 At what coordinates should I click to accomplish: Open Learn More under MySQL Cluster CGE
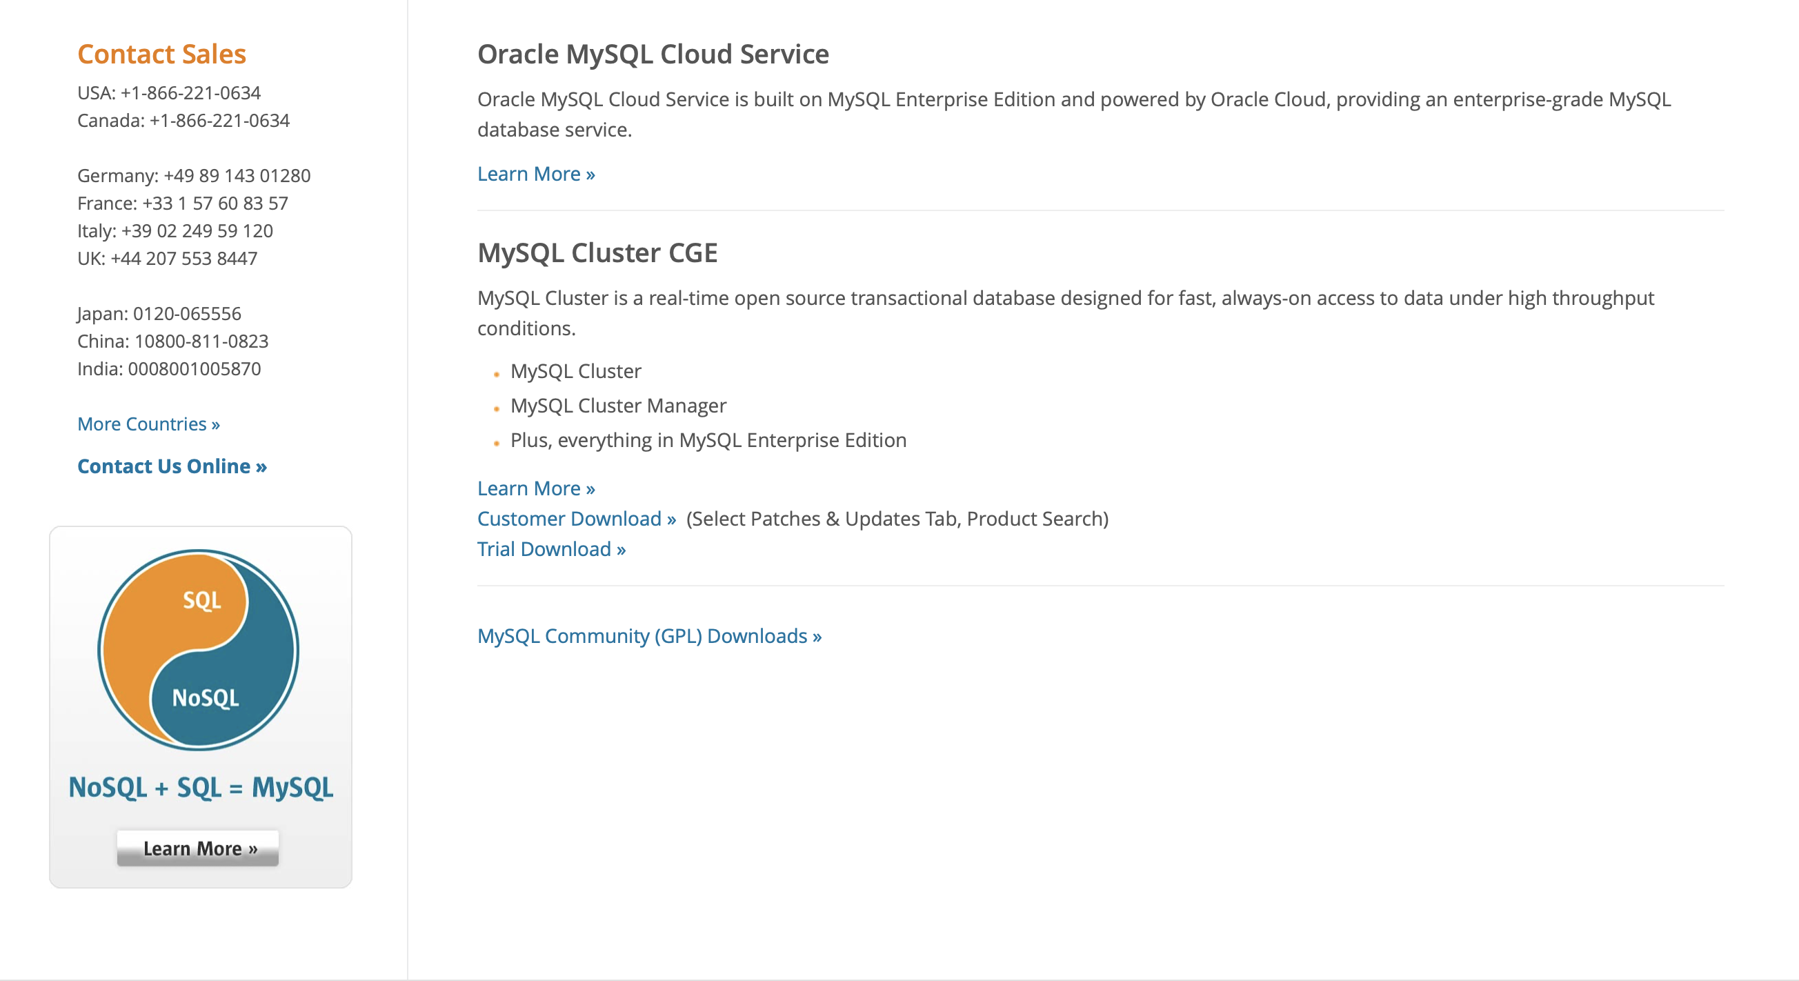(536, 488)
